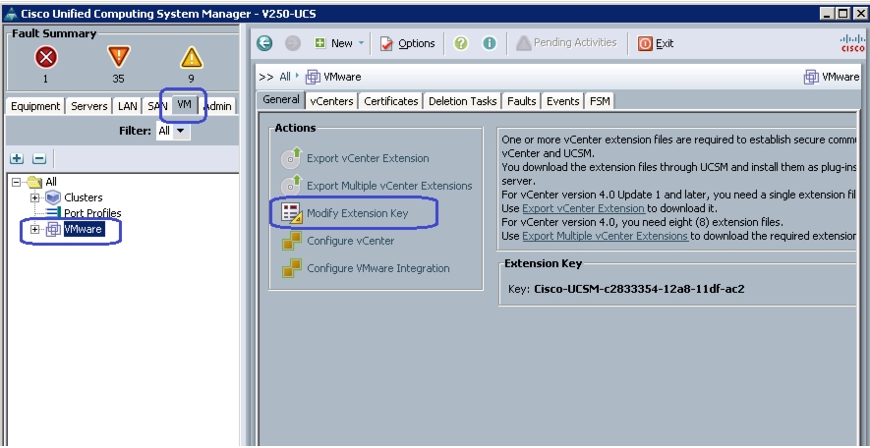870x448 pixels.
Task: Click the critical faults red X icon
Action: tap(46, 58)
